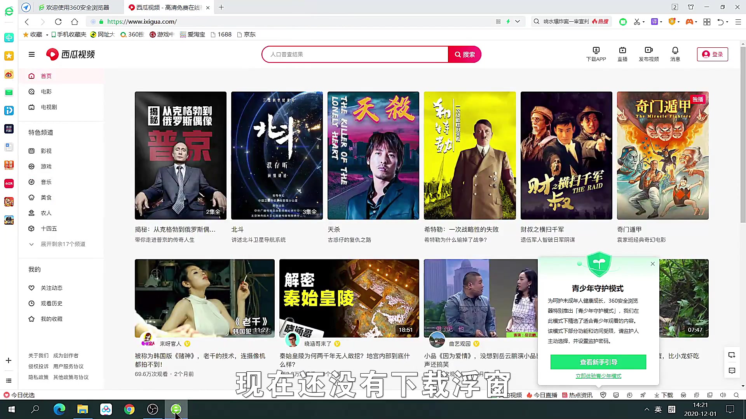The height and width of the screenshot is (419, 746).
Task: Open extensions grid icon
Action: click(707, 22)
